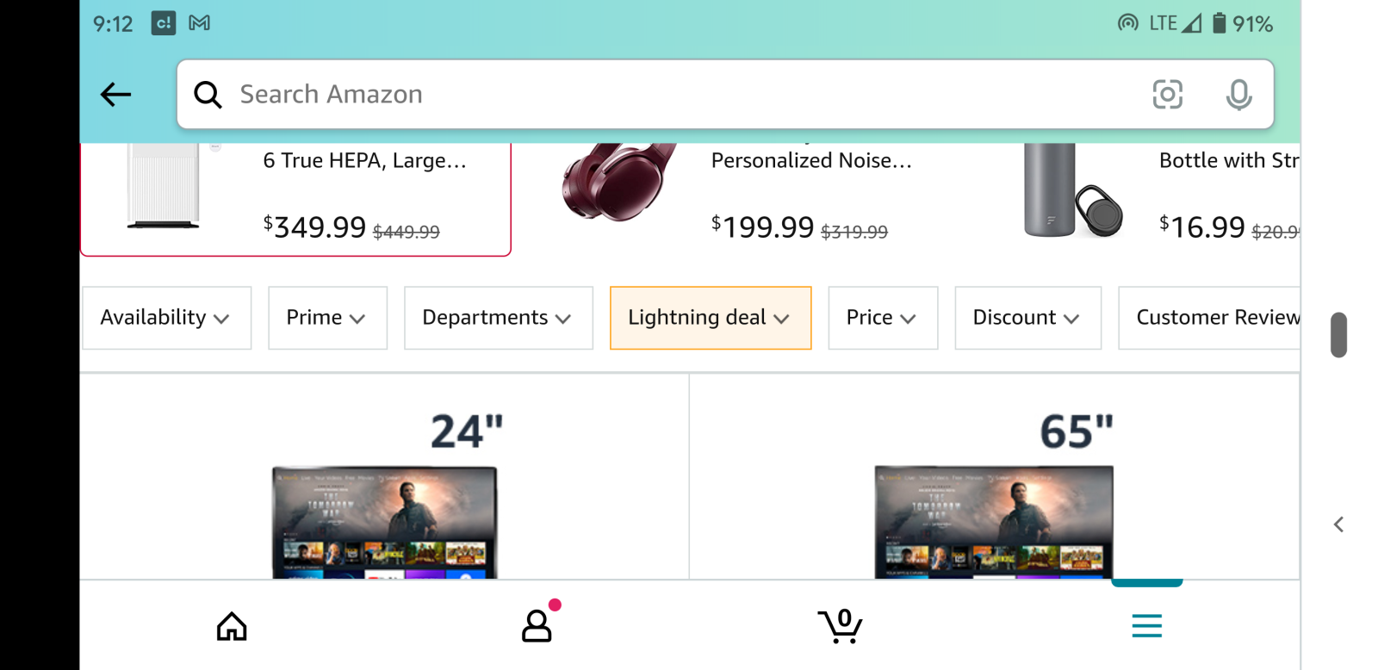Open camera lens search icon

1167,94
